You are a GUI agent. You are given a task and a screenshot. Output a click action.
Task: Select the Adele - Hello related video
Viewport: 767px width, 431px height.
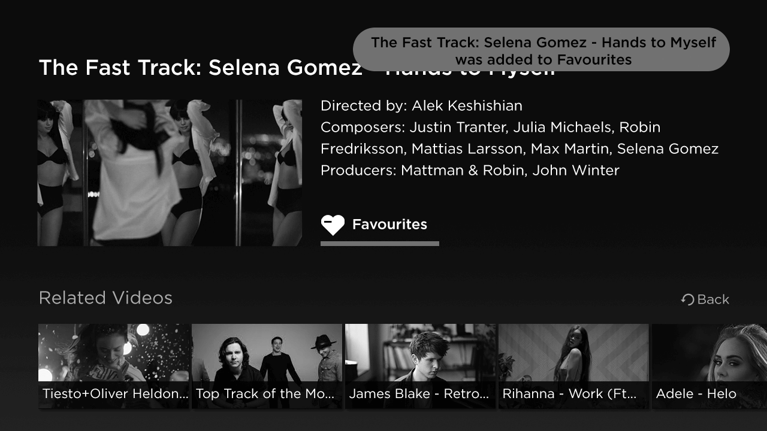(x=709, y=366)
